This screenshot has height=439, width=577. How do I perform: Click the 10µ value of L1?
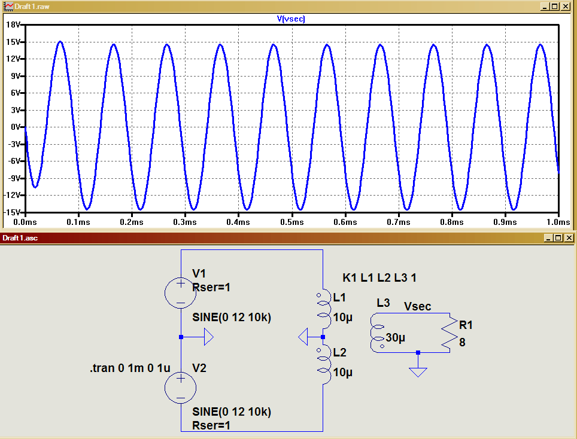coord(342,318)
